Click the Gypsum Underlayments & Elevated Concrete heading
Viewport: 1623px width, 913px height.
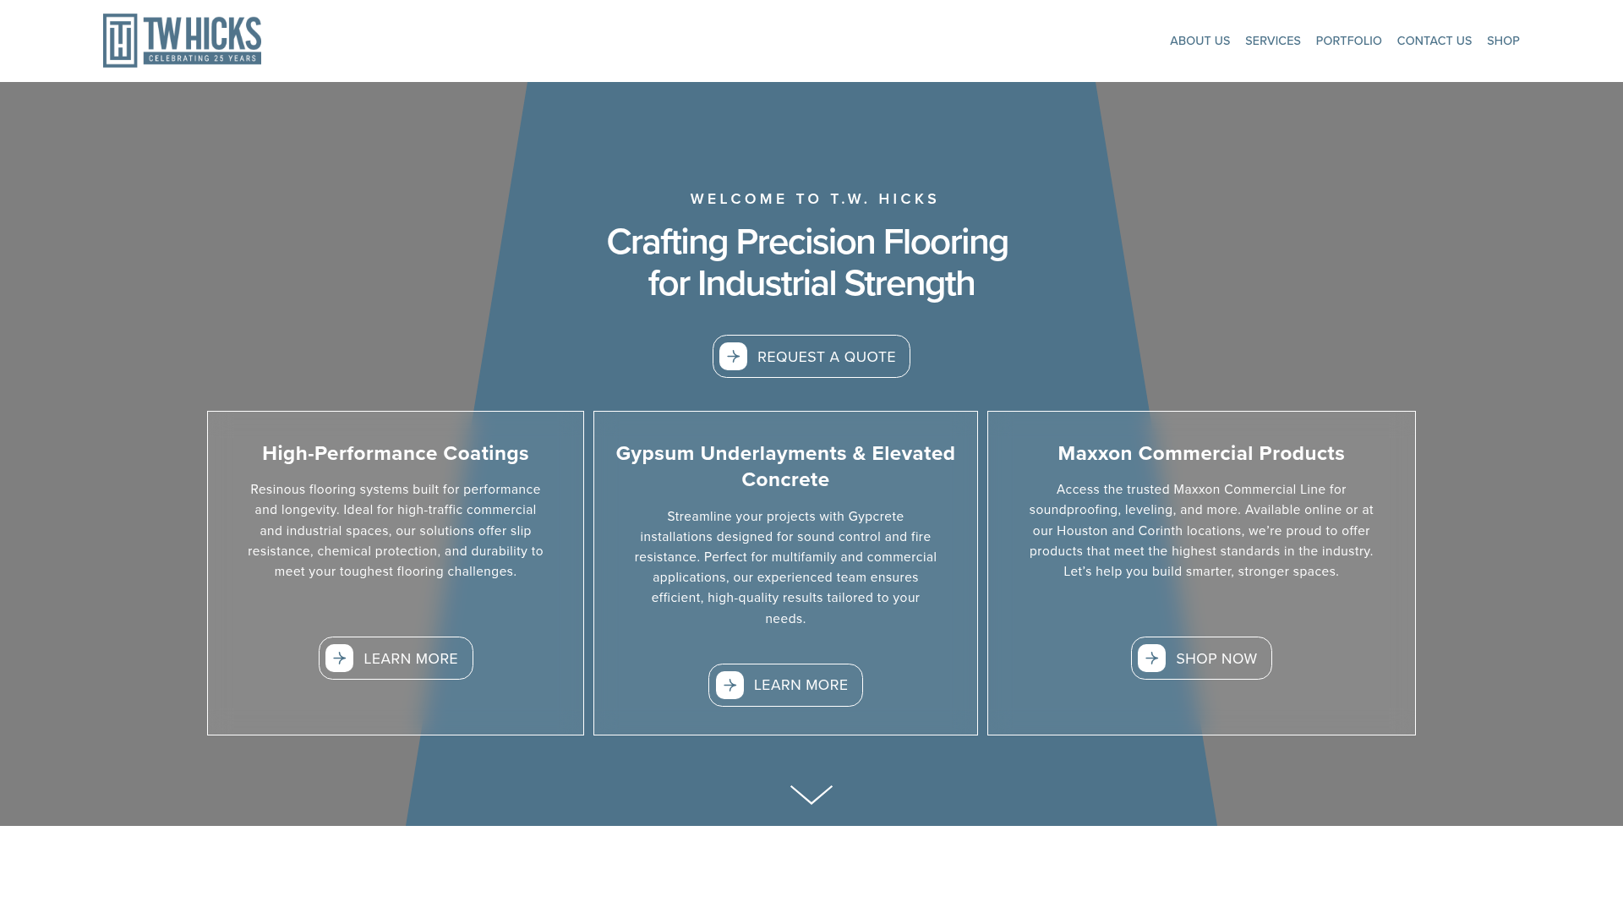tap(785, 466)
